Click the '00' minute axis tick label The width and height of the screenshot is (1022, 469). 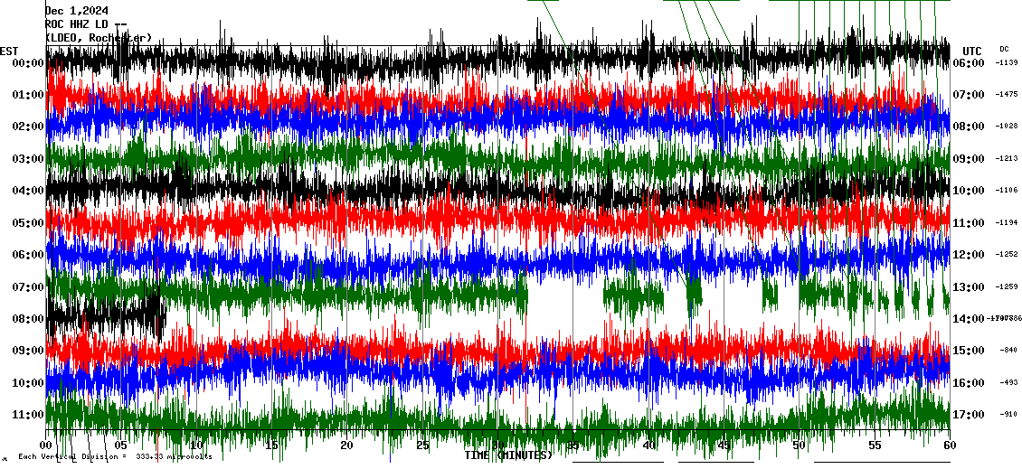click(x=45, y=445)
